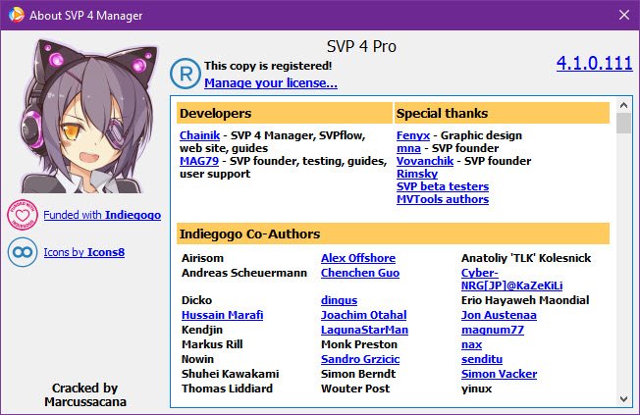This screenshot has width=640, height=415.
Task: Click the name Dicko
Action: click(x=196, y=300)
